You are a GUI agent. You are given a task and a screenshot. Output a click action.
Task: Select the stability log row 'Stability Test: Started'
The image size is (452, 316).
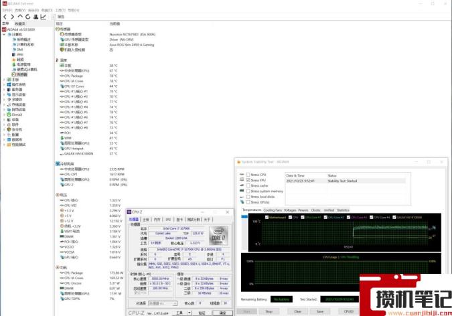coord(346,181)
